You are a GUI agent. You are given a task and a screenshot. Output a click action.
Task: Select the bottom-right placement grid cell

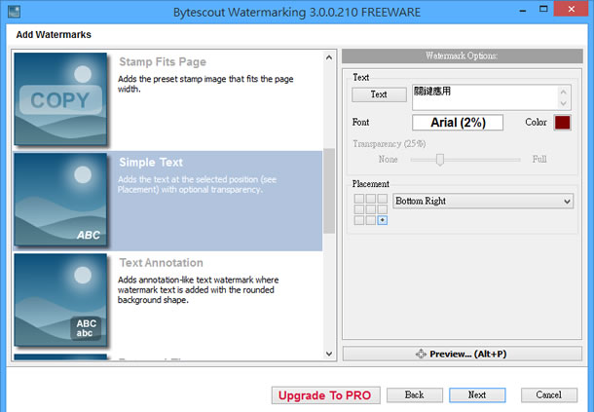click(x=382, y=220)
